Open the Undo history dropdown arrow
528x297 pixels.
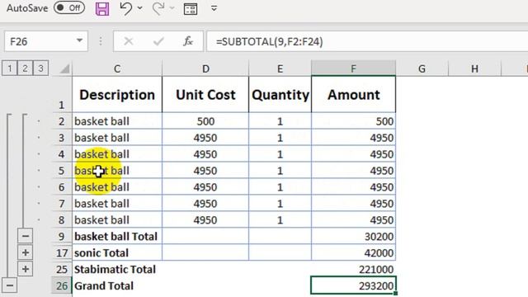139,8
